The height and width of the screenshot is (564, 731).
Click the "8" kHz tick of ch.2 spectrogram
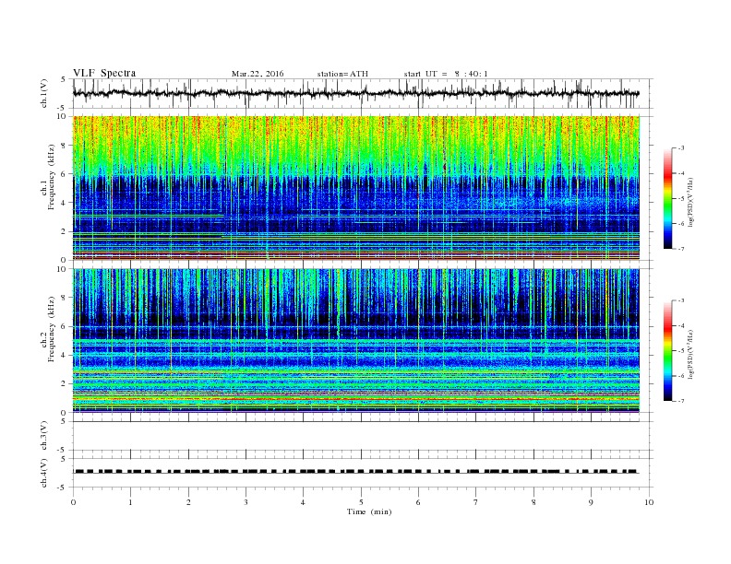[66, 298]
